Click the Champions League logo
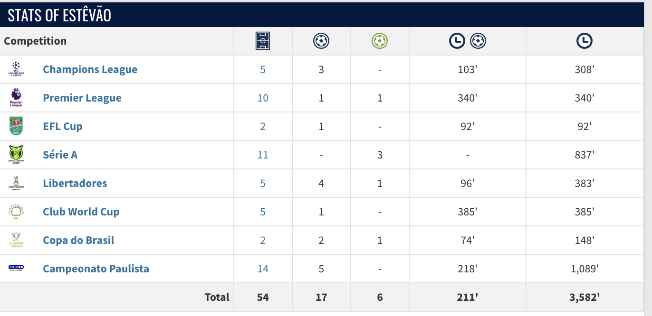652x316 pixels. tap(16, 69)
